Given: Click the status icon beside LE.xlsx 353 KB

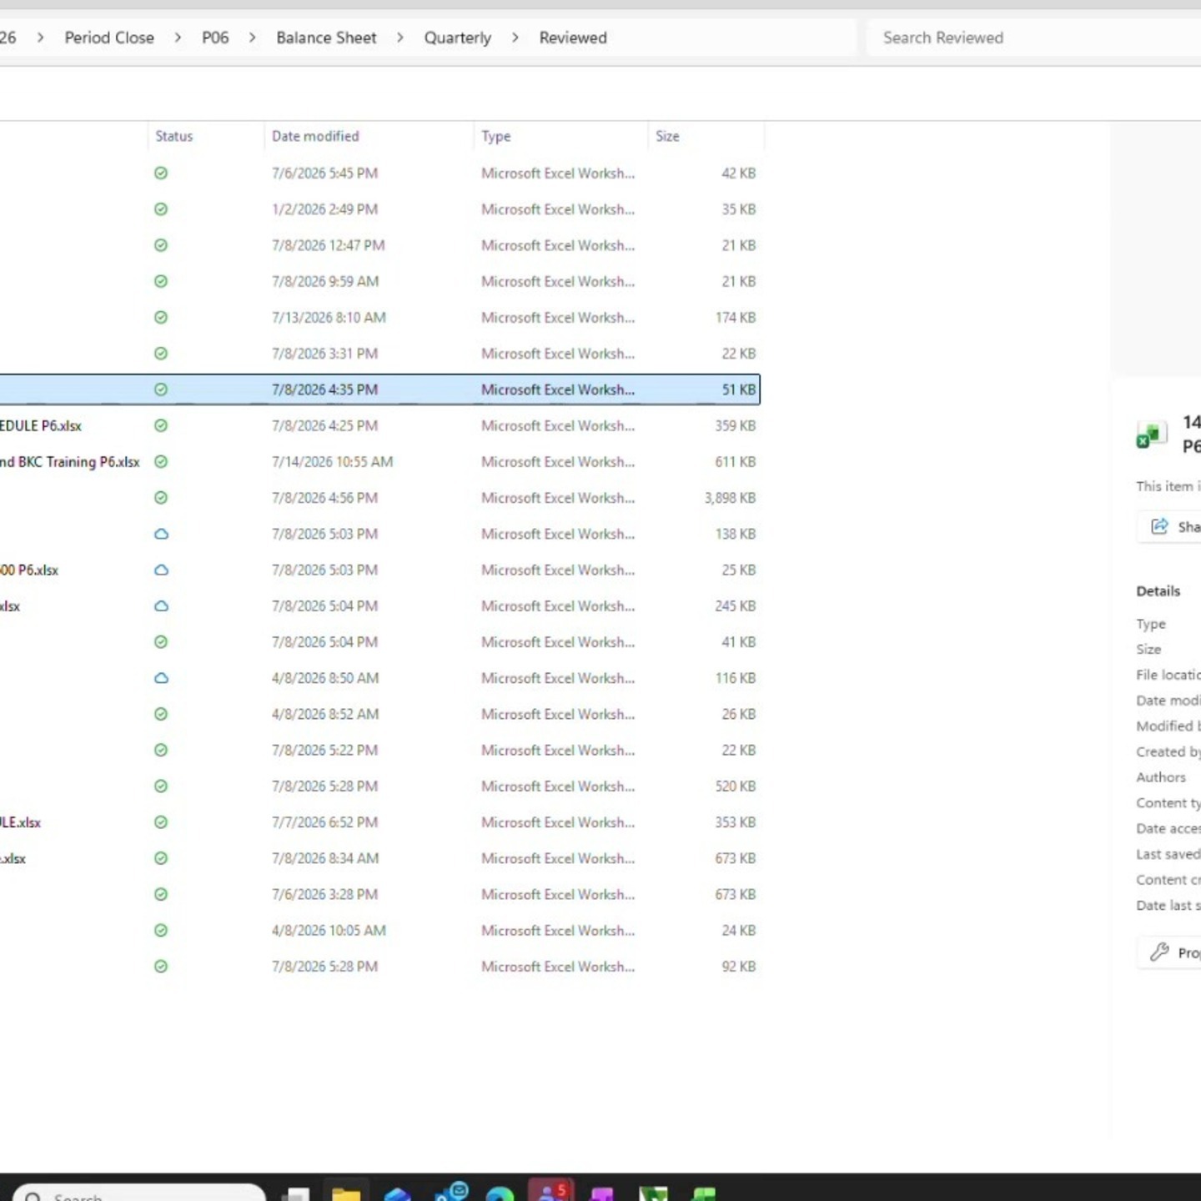Looking at the screenshot, I should pyautogui.click(x=161, y=822).
